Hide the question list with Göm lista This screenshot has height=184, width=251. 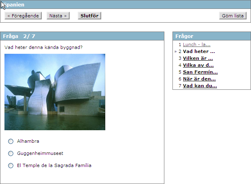(233, 16)
